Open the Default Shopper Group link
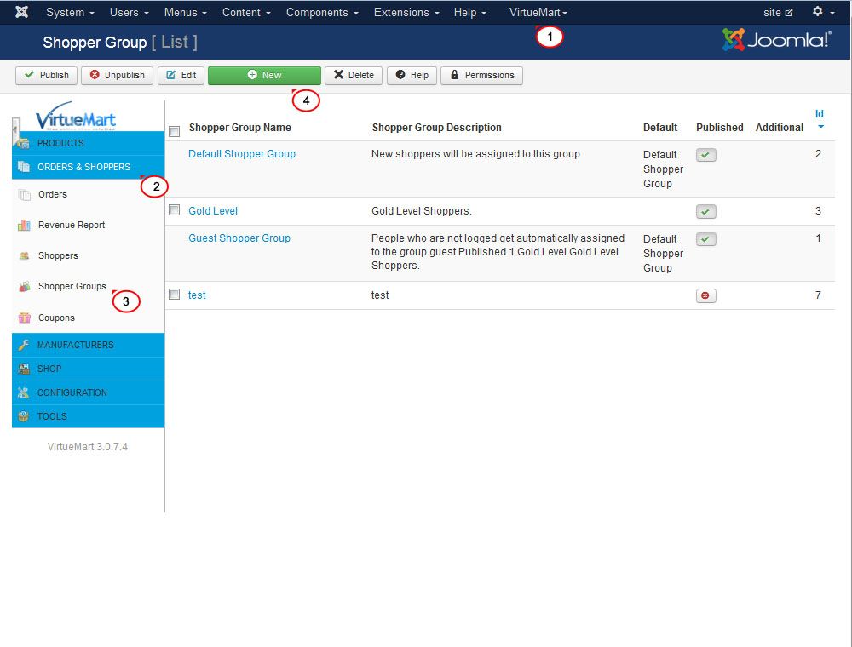Screen dimensions: 852x647 [242, 154]
